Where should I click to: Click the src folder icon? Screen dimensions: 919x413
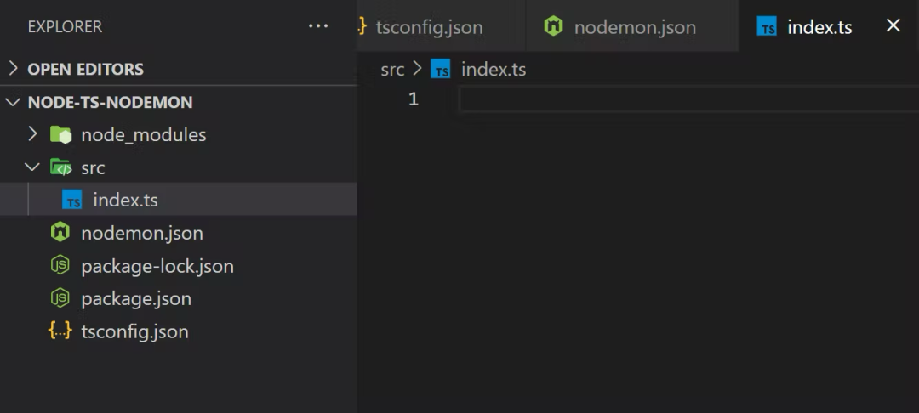60,167
